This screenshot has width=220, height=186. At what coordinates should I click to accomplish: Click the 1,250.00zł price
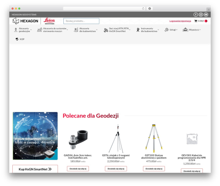pyautogui.click(x=189, y=164)
